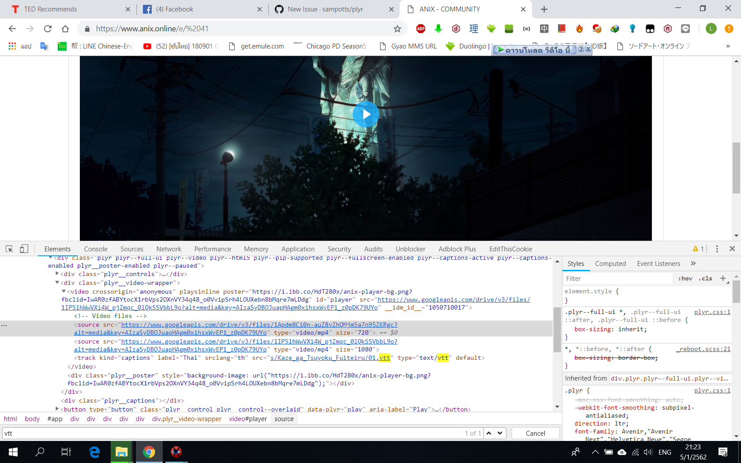The height and width of the screenshot is (463, 741).
Task: Open the Apps bookmarks grid
Action: coord(19,46)
